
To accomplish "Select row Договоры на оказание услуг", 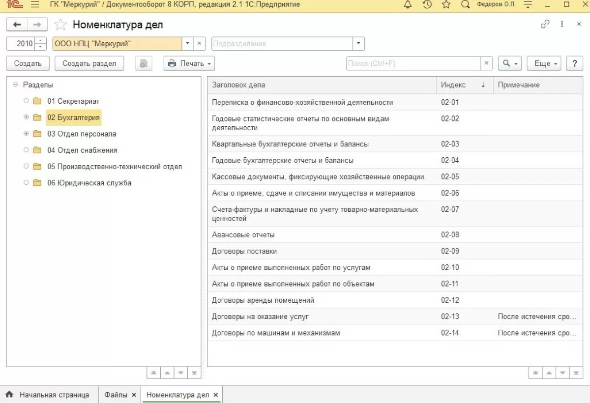I will (x=395, y=317).
